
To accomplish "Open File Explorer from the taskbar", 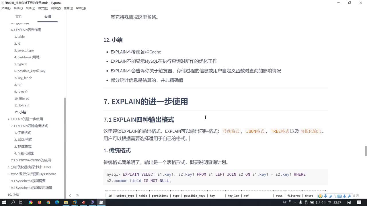I will (66, 202).
